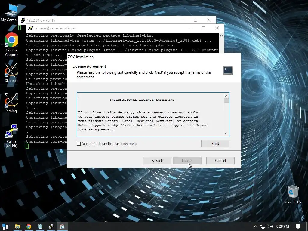Click the ZOC terminal icon in installer header

tap(227, 71)
